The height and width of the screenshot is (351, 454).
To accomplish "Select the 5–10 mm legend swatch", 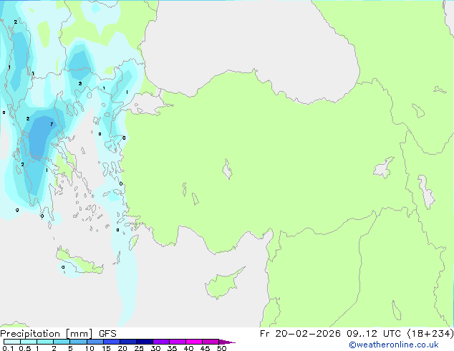I will point(78,342).
